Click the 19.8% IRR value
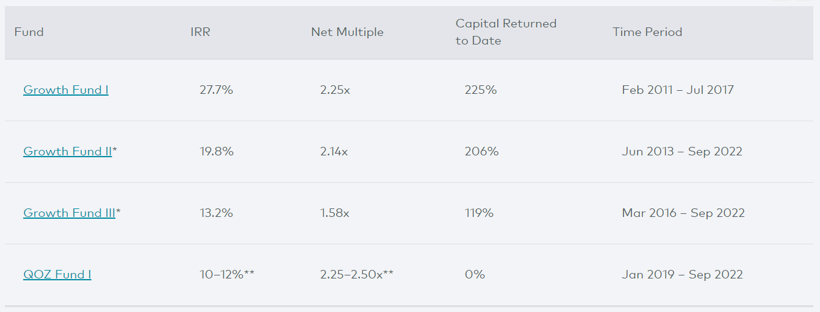This screenshot has height=312, width=820. point(217,152)
